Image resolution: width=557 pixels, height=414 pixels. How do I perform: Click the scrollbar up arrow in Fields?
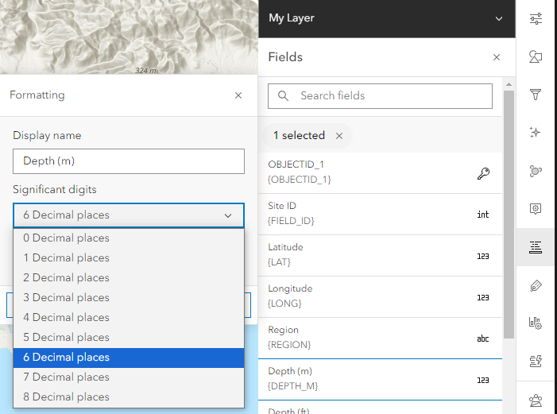(x=509, y=84)
